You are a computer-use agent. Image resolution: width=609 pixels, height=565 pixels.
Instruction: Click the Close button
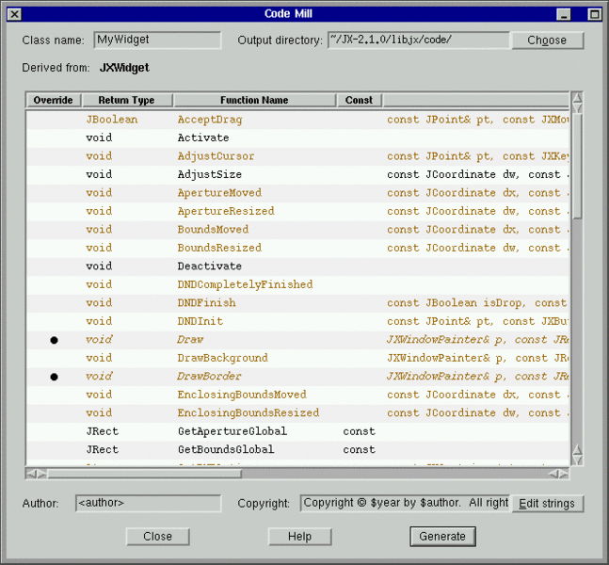pyautogui.click(x=158, y=537)
